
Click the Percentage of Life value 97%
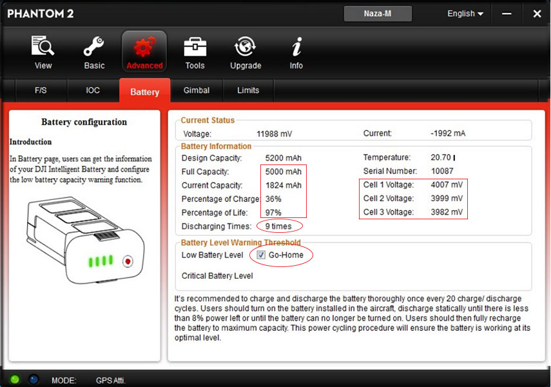coord(273,213)
